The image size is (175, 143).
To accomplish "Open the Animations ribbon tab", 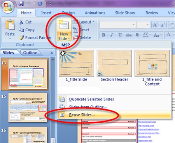I will [95, 13].
